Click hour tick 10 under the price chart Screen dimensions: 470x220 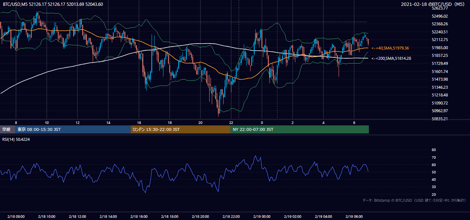tap(47, 122)
